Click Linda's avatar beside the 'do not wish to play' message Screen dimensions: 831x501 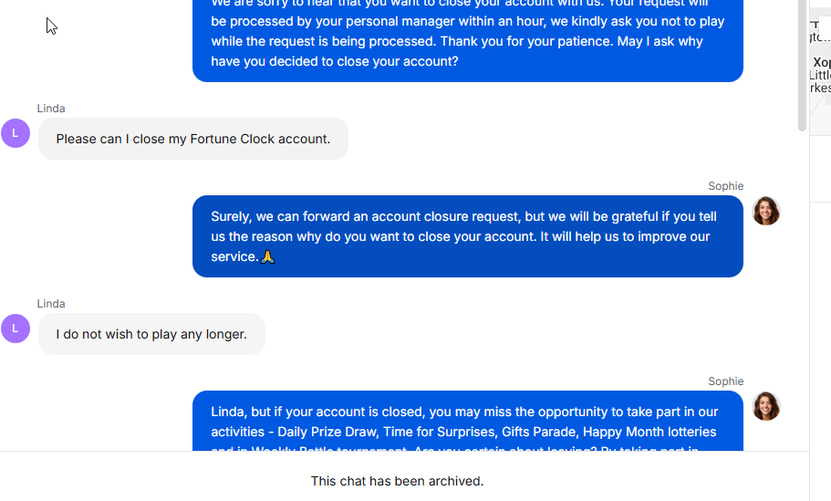coord(16,329)
